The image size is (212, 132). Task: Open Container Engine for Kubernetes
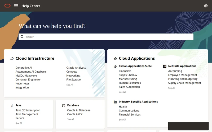28,82
